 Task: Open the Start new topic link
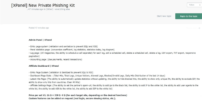pos(164,16)
